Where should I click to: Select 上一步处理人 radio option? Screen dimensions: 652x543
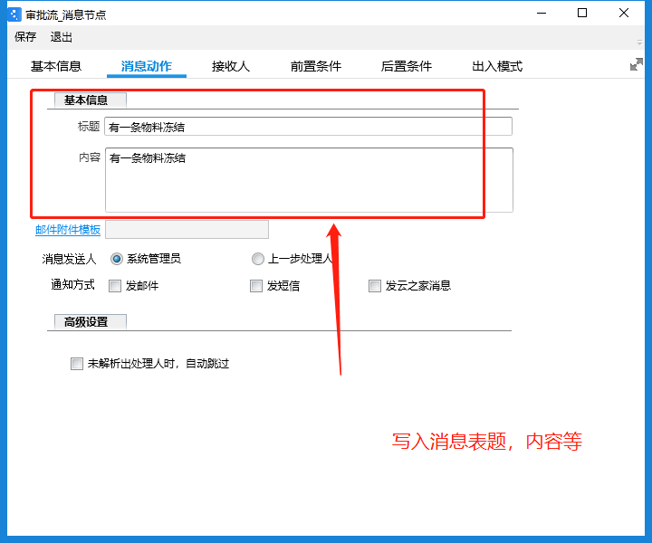click(258, 259)
